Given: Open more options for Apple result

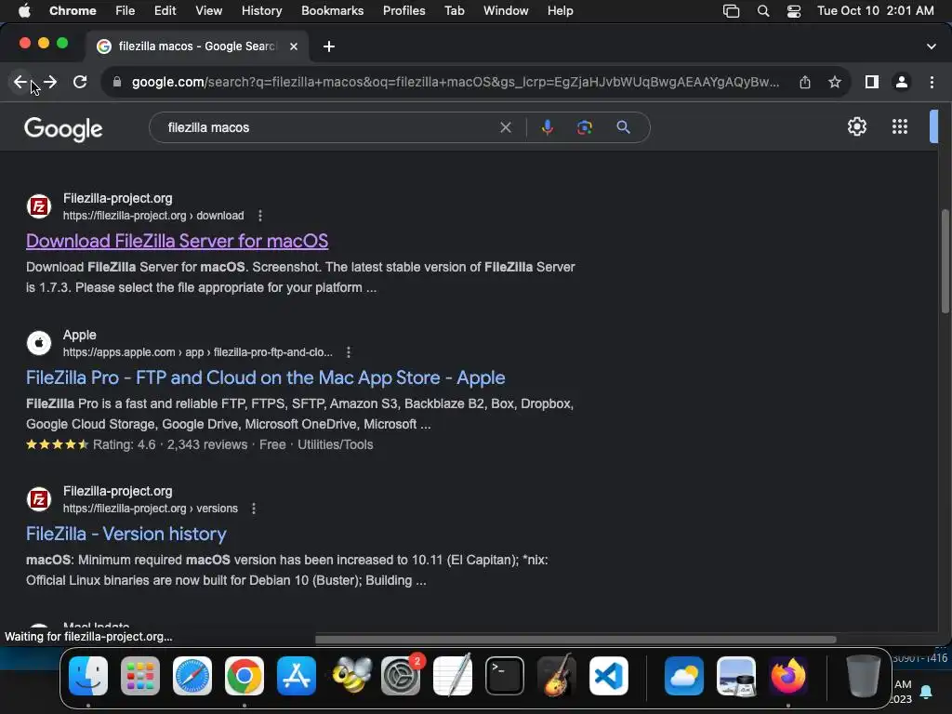Looking at the screenshot, I should click(x=348, y=352).
